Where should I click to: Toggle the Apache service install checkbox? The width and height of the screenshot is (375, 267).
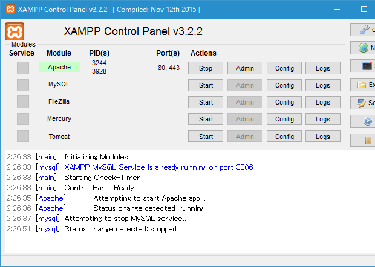(23, 68)
